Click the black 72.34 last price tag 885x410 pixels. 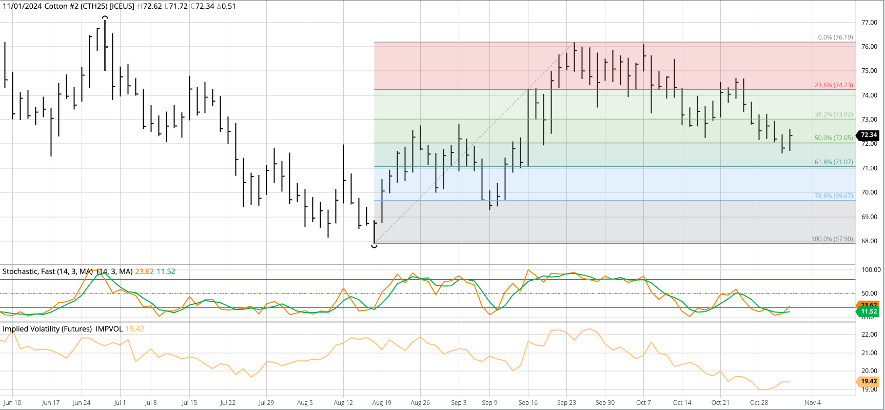(869, 135)
